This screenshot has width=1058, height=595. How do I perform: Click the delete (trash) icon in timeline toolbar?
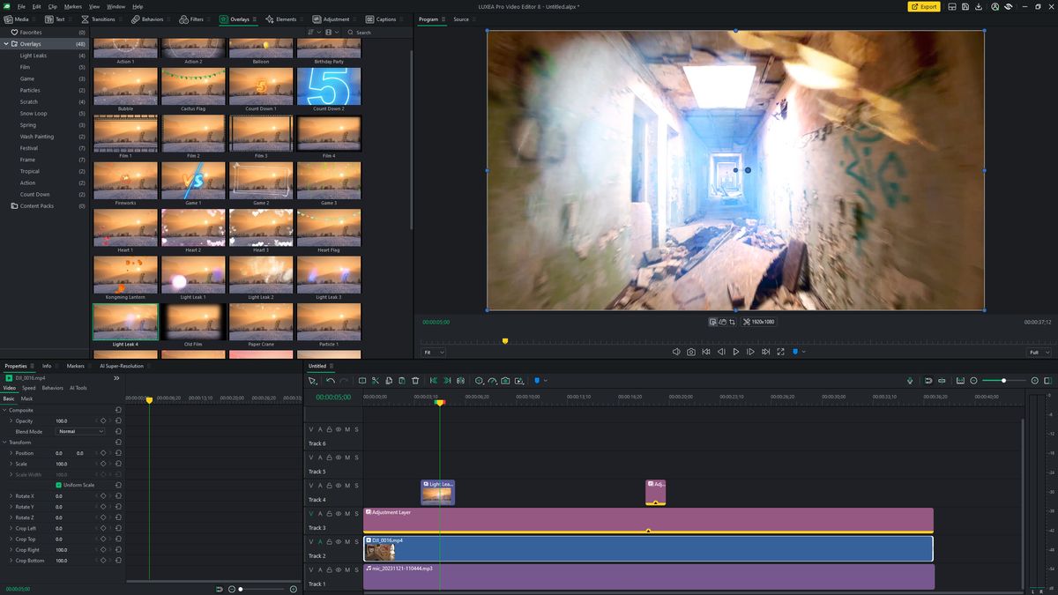click(415, 380)
